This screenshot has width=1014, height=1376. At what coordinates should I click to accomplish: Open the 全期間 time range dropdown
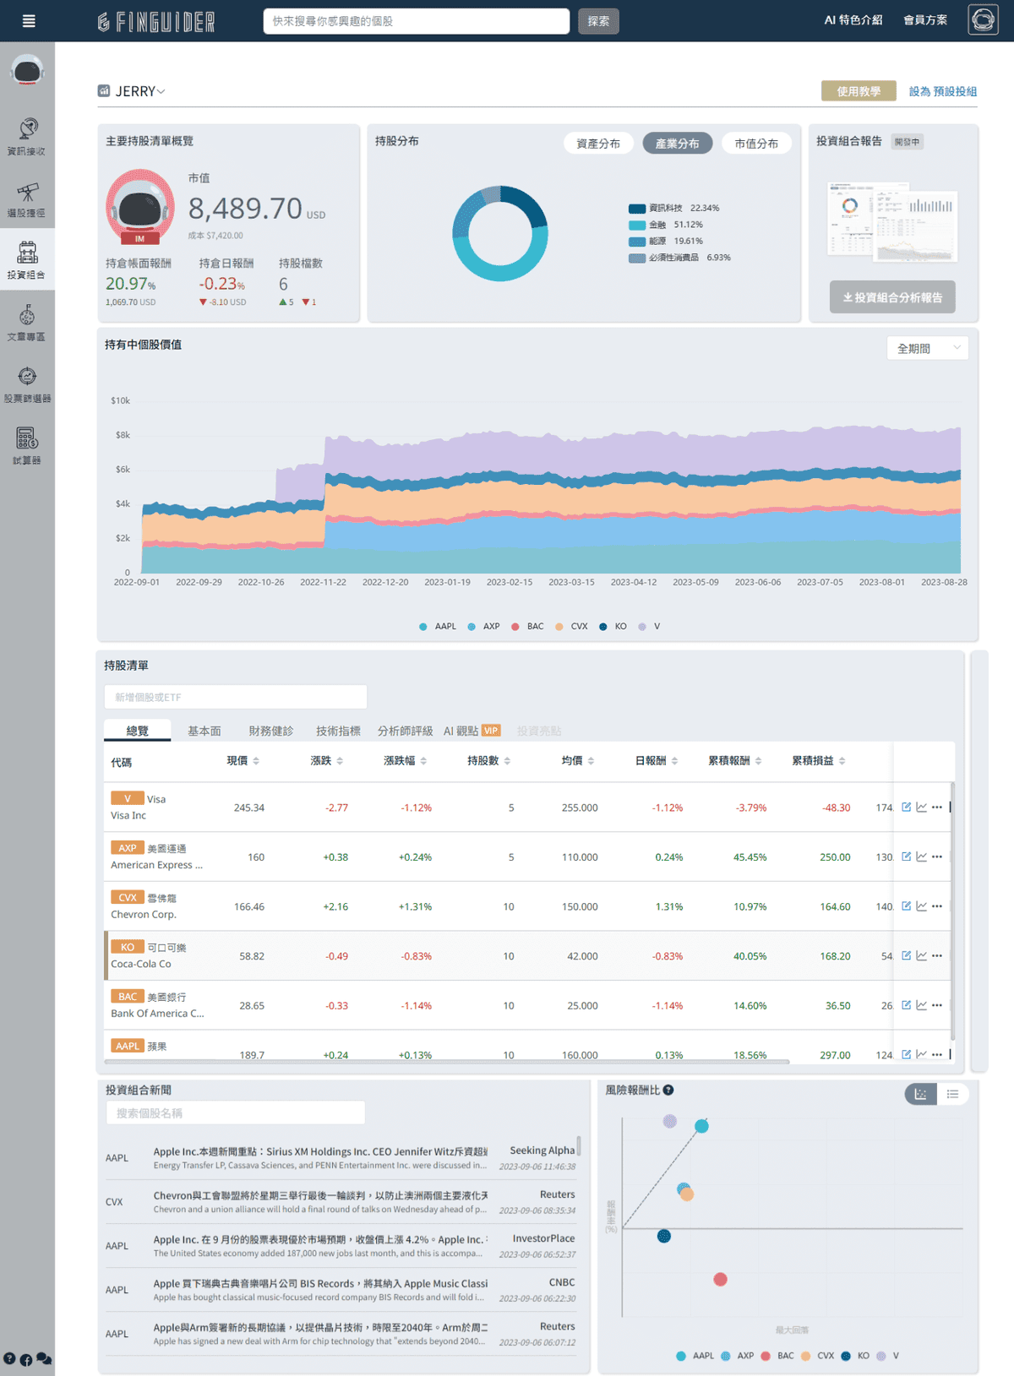(928, 348)
